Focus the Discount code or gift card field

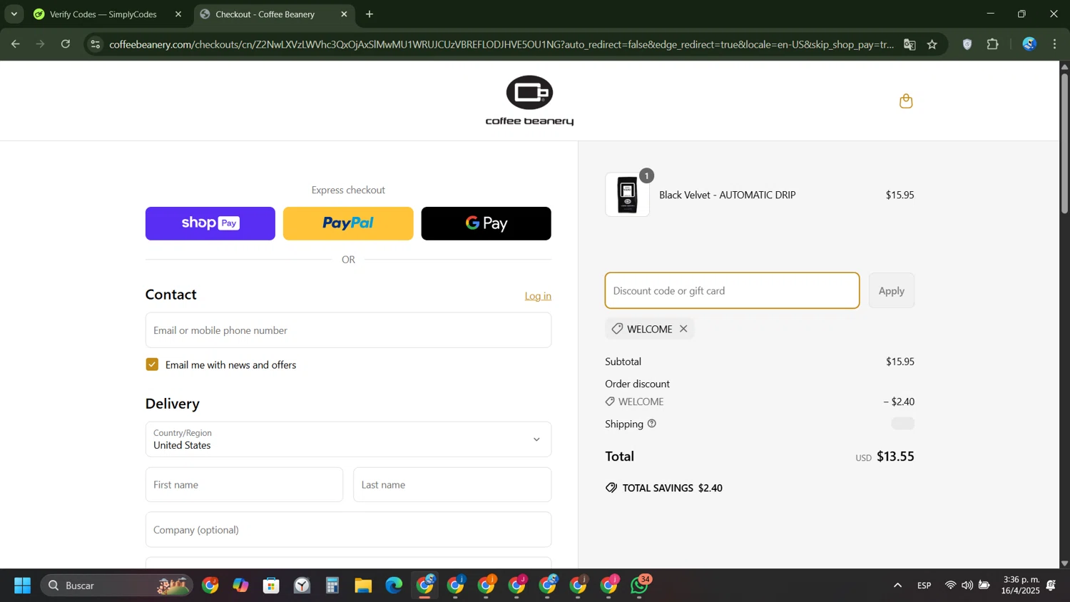tap(732, 290)
